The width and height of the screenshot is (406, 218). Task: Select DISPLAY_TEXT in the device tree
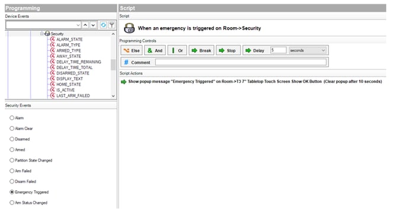tap(70, 79)
